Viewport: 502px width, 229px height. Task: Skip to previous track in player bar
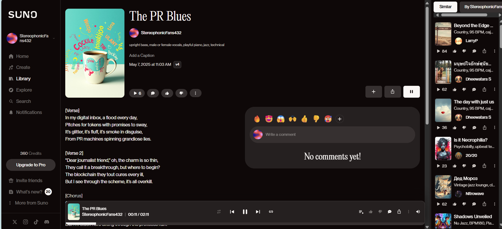coord(232,212)
